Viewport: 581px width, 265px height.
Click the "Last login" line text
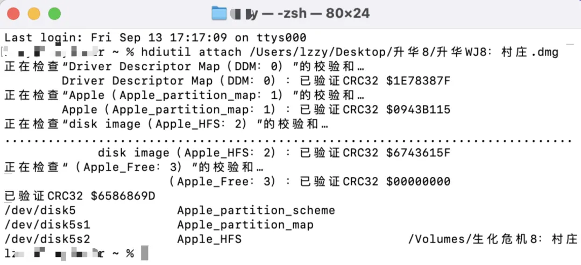155,38
